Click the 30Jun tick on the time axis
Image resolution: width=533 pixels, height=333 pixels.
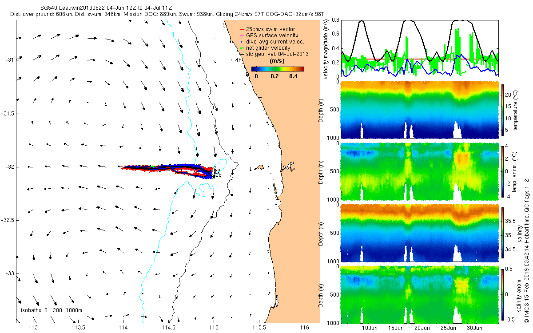475,328
